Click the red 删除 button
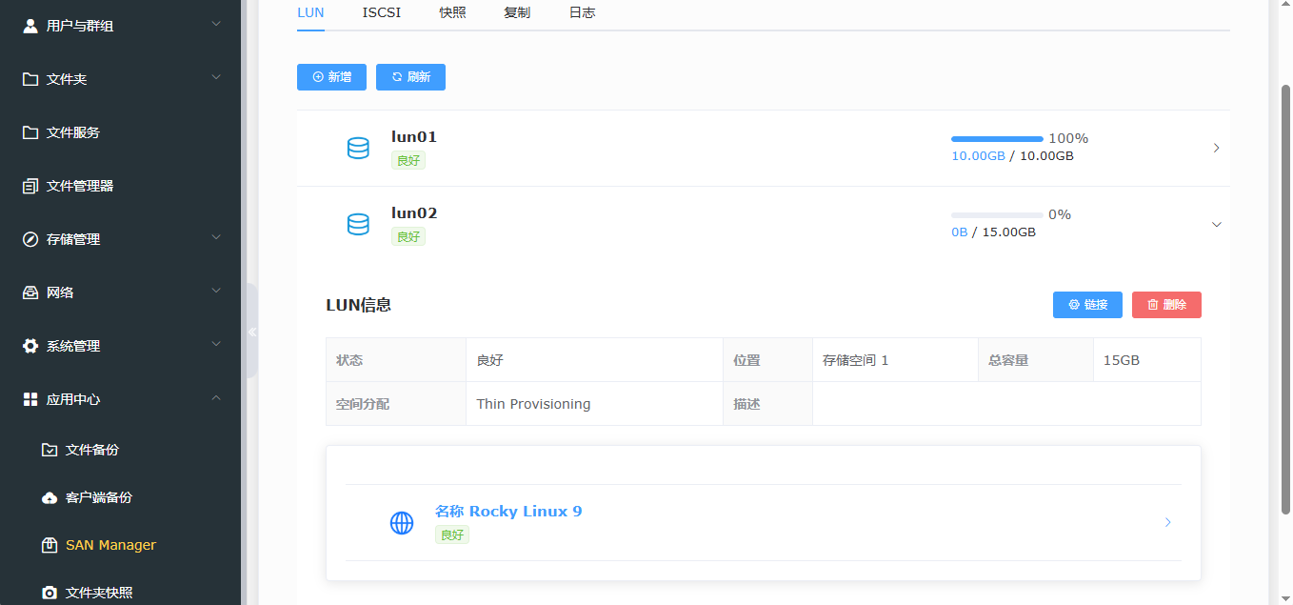The height and width of the screenshot is (605, 1293). point(1166,304)
